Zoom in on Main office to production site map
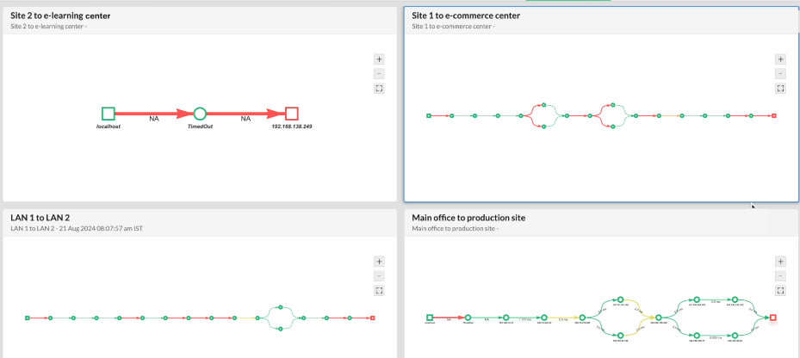The height and width of the screenshot is (358, 800). click(780, 262)
